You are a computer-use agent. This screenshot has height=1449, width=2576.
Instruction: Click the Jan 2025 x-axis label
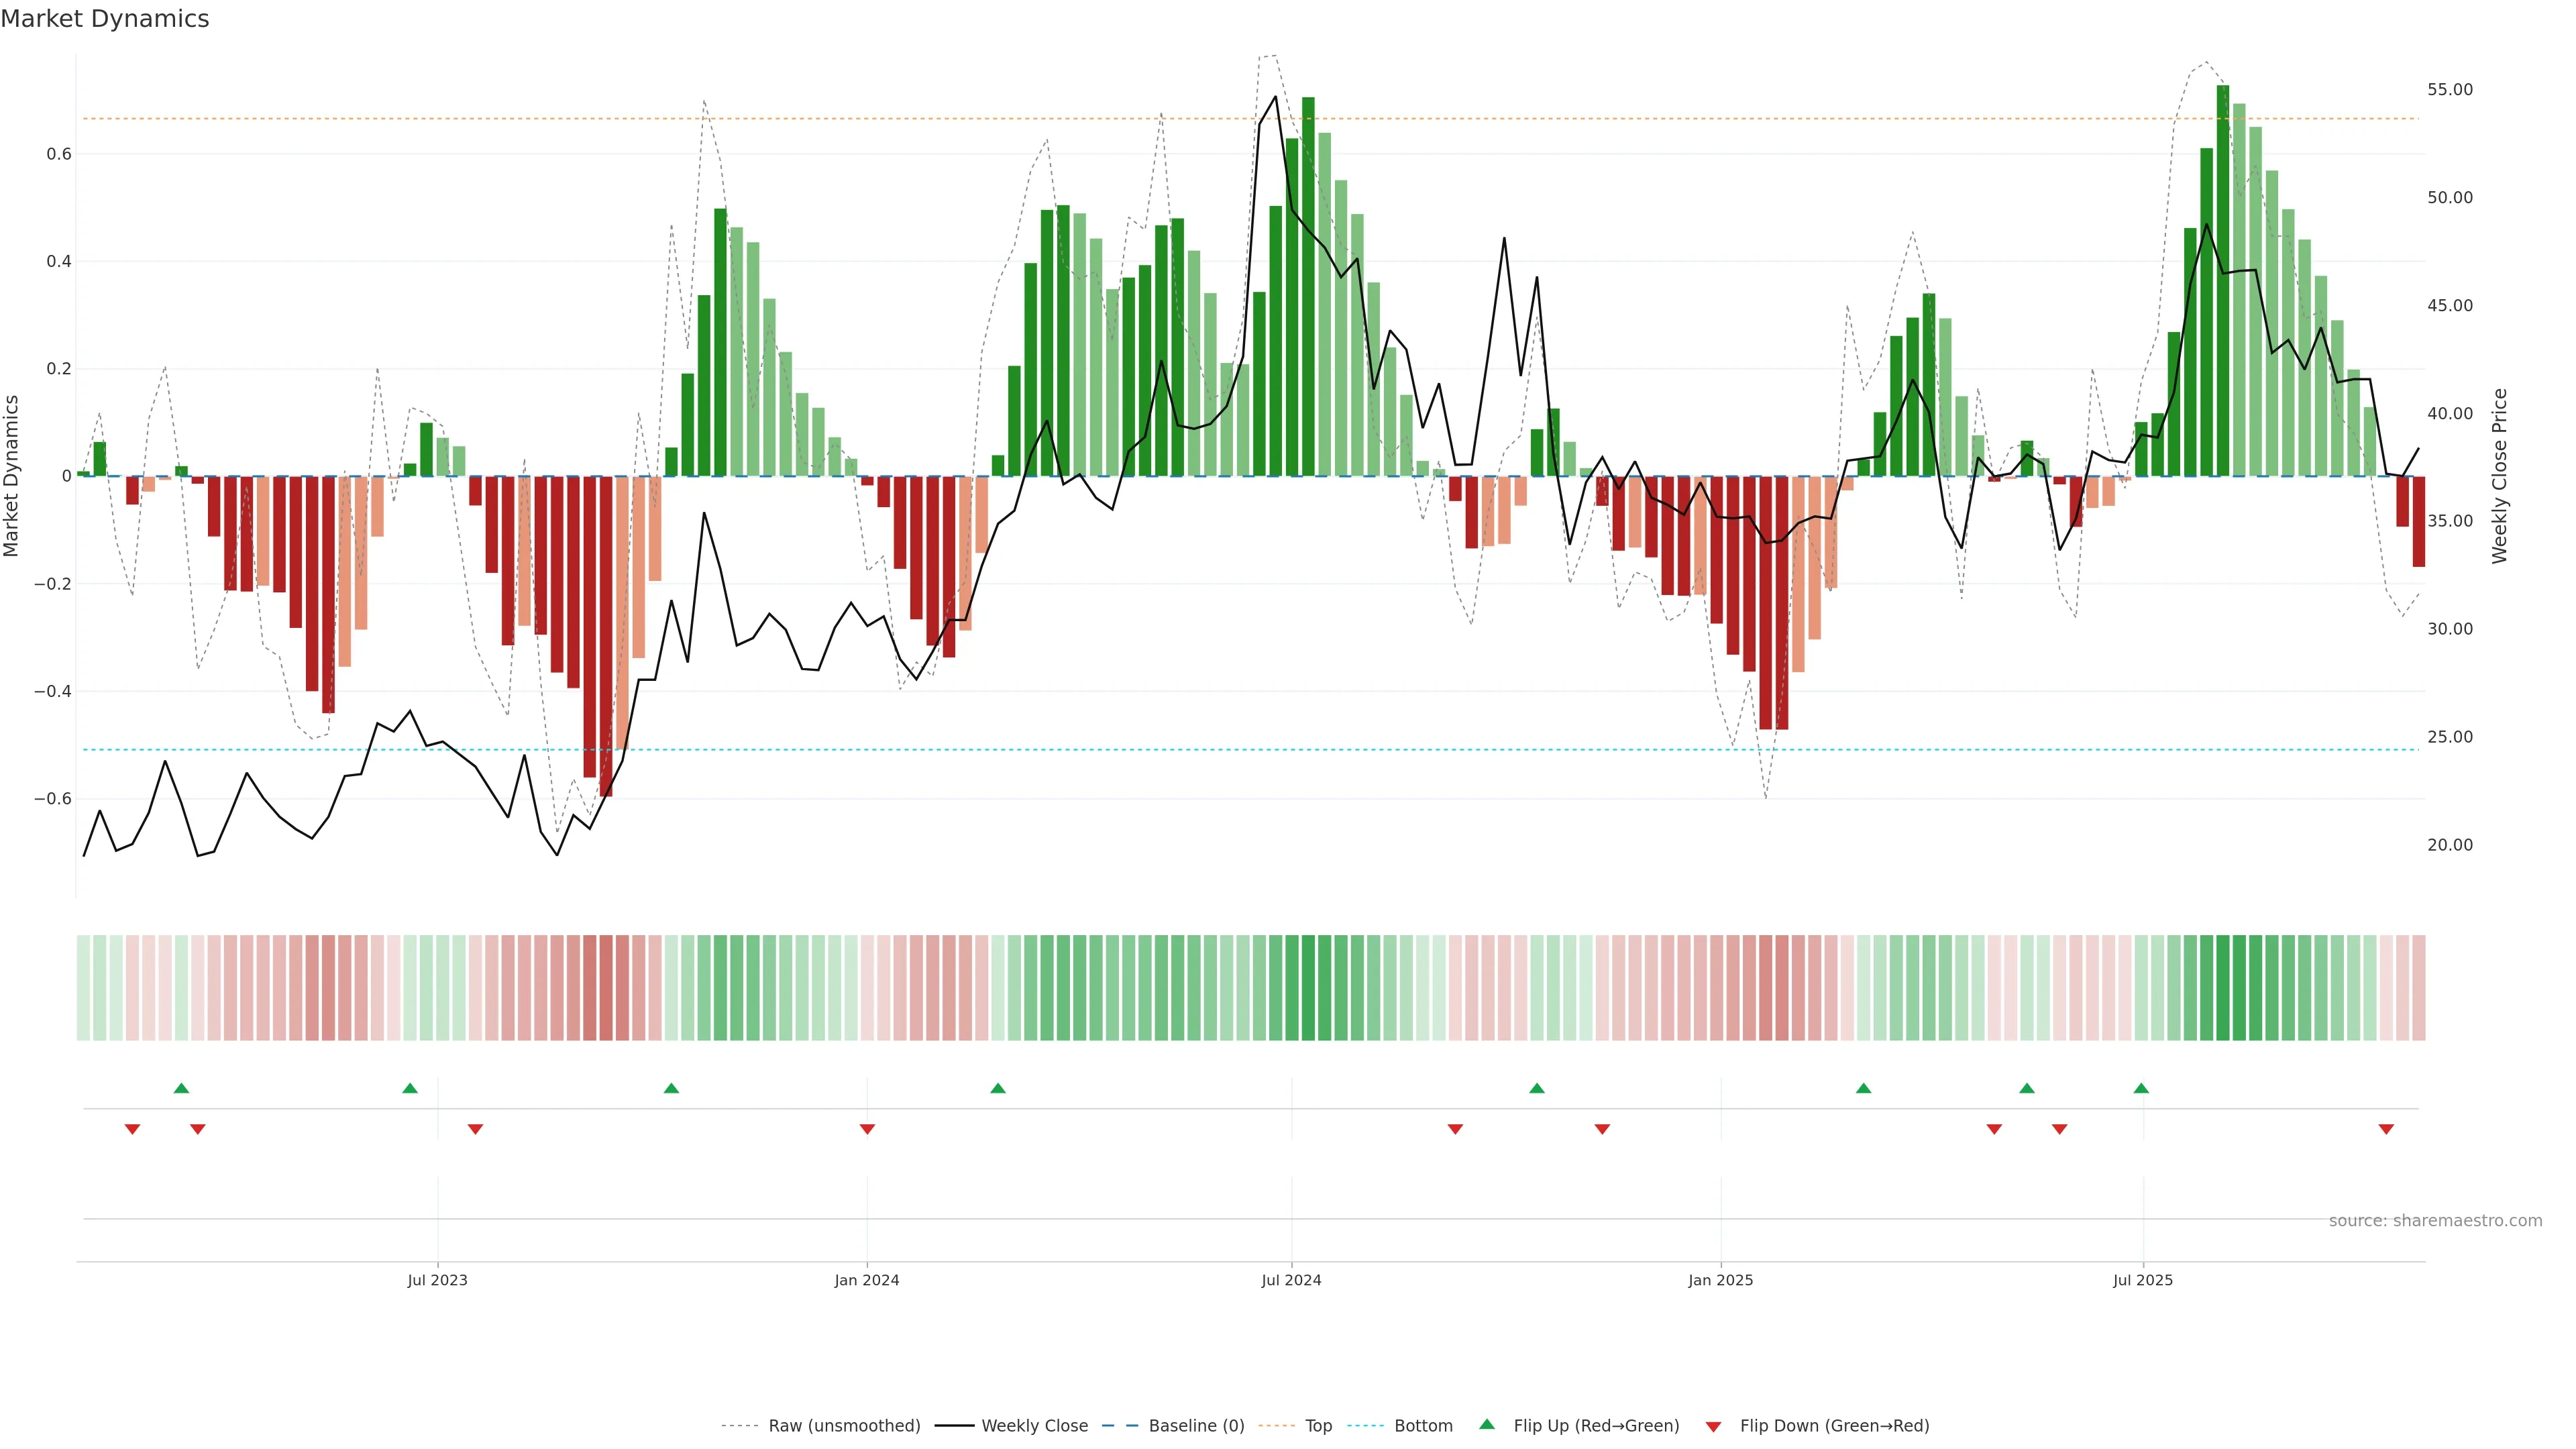click(1720, 1280)
